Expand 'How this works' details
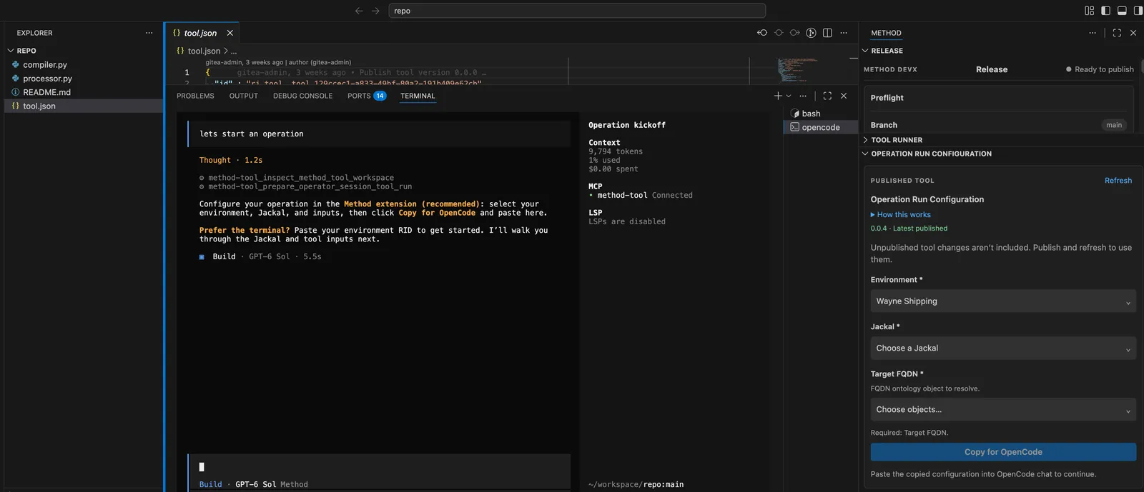Viewport: 1144px width, 492px height. 901,214
